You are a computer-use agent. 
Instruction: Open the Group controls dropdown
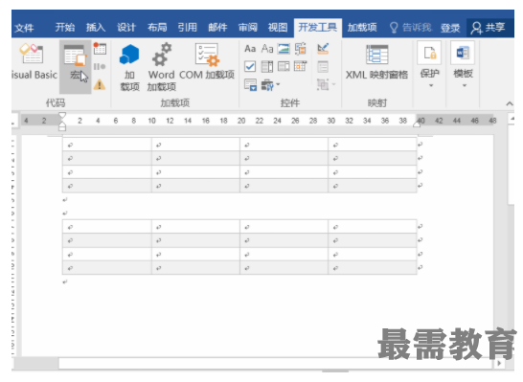pyautogui.click(x=326, y=84)
